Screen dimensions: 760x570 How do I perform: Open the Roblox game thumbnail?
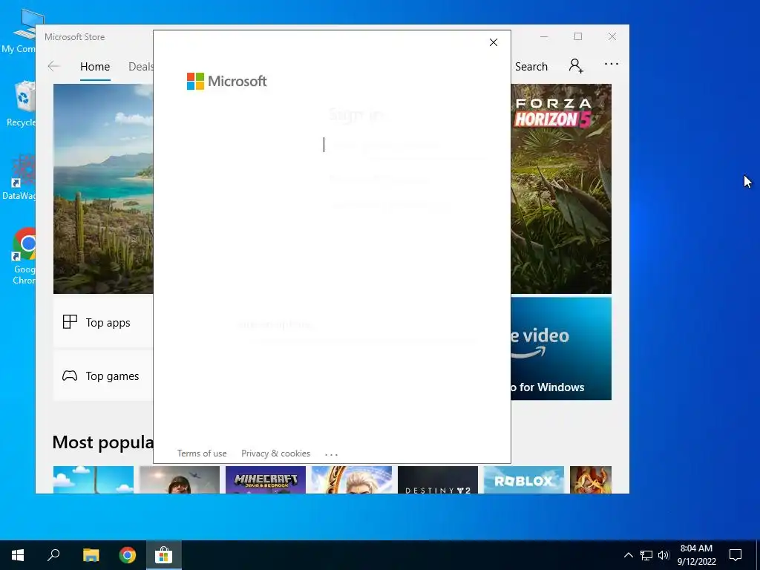click(x=524, y=480)
